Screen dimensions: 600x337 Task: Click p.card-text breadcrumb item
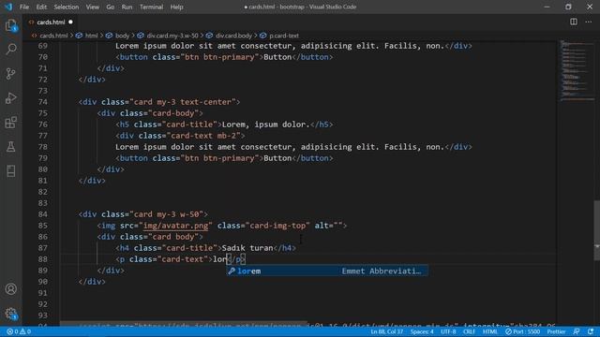283,36
